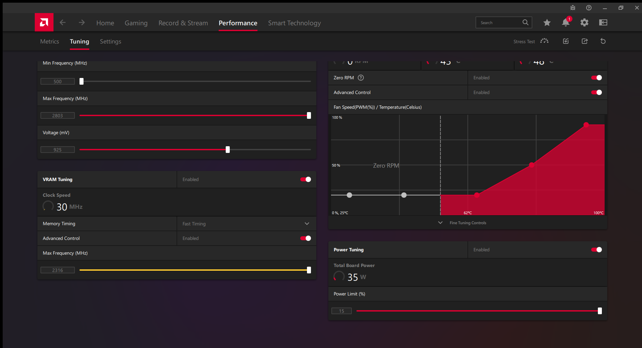Image resolution: width=642 pixels, height=348 pixels.
Task: Toggle the sidebar panel icon
Action: [603, 22]
